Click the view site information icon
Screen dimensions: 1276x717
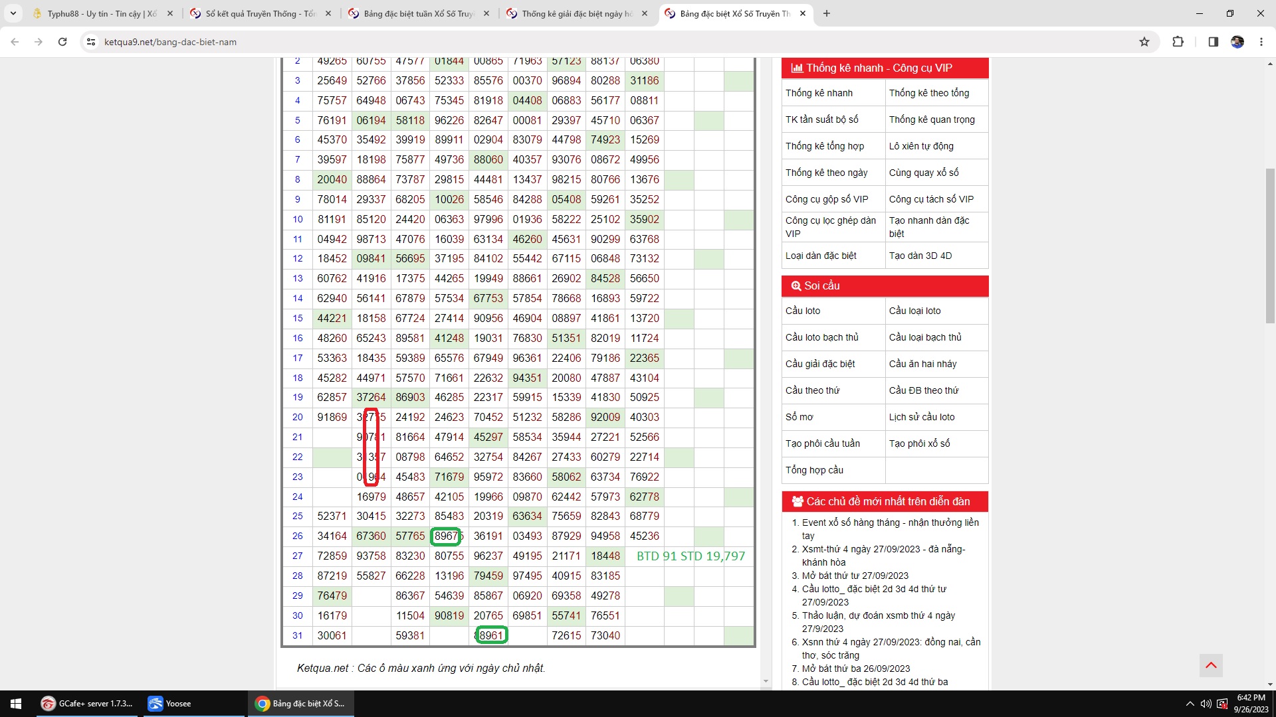[91, 42]
